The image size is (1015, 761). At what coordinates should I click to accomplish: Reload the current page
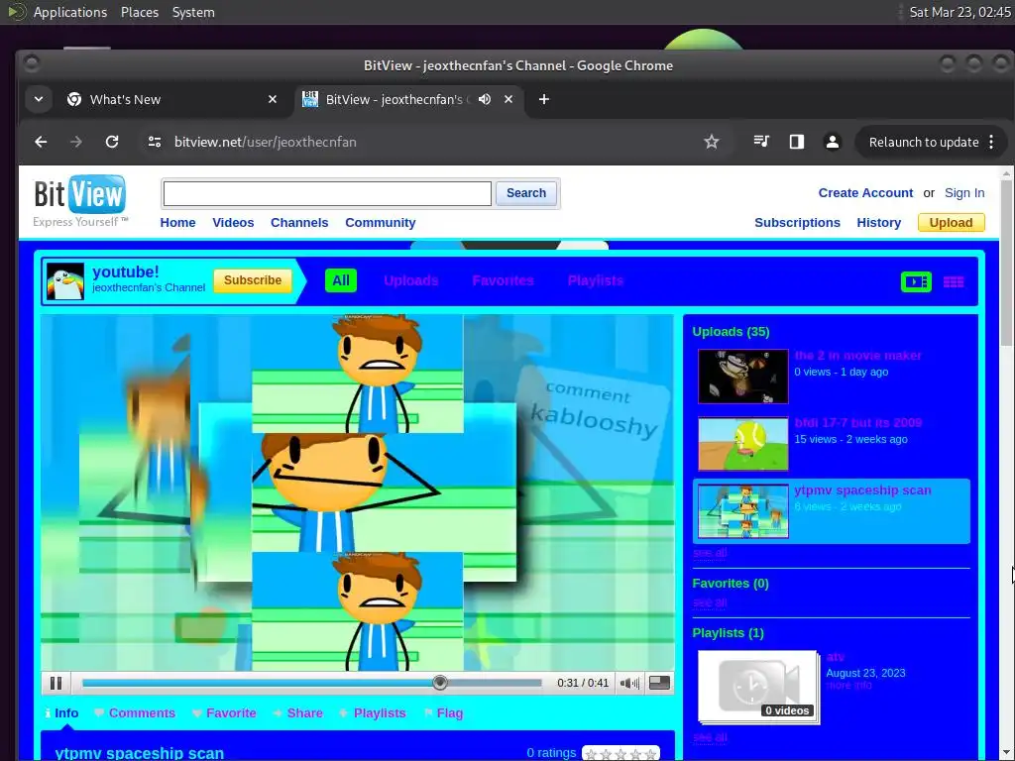click(112, 142)
